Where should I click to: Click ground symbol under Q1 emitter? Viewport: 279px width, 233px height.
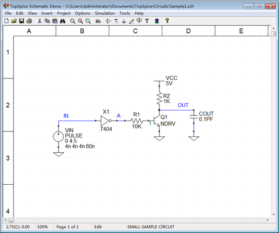159,138
